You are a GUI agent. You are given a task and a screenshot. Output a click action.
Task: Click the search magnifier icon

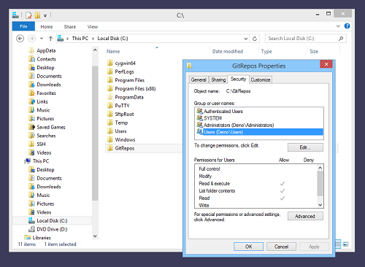coord(341,39)
